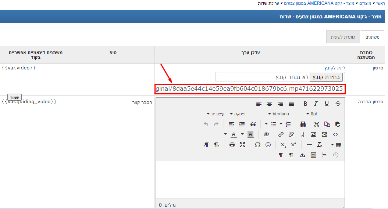Click the table grid icon
The height and width of the screenshot is (209, 388).
339,145
